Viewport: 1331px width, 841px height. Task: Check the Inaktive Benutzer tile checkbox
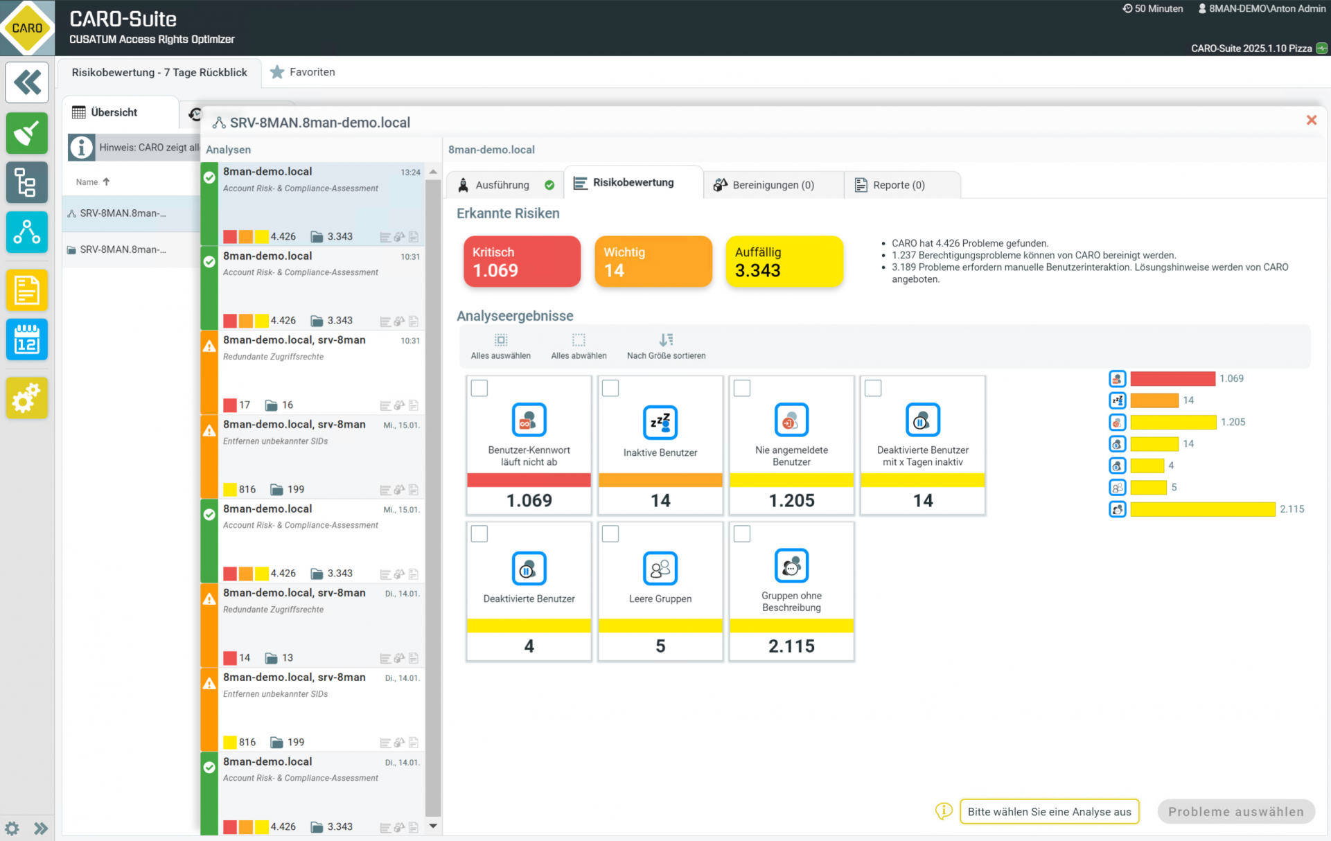(610, 388)
